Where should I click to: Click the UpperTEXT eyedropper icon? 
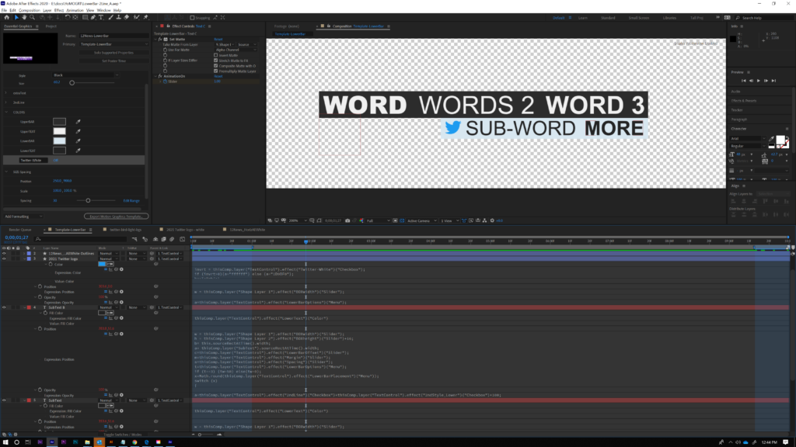click(79, 131)
